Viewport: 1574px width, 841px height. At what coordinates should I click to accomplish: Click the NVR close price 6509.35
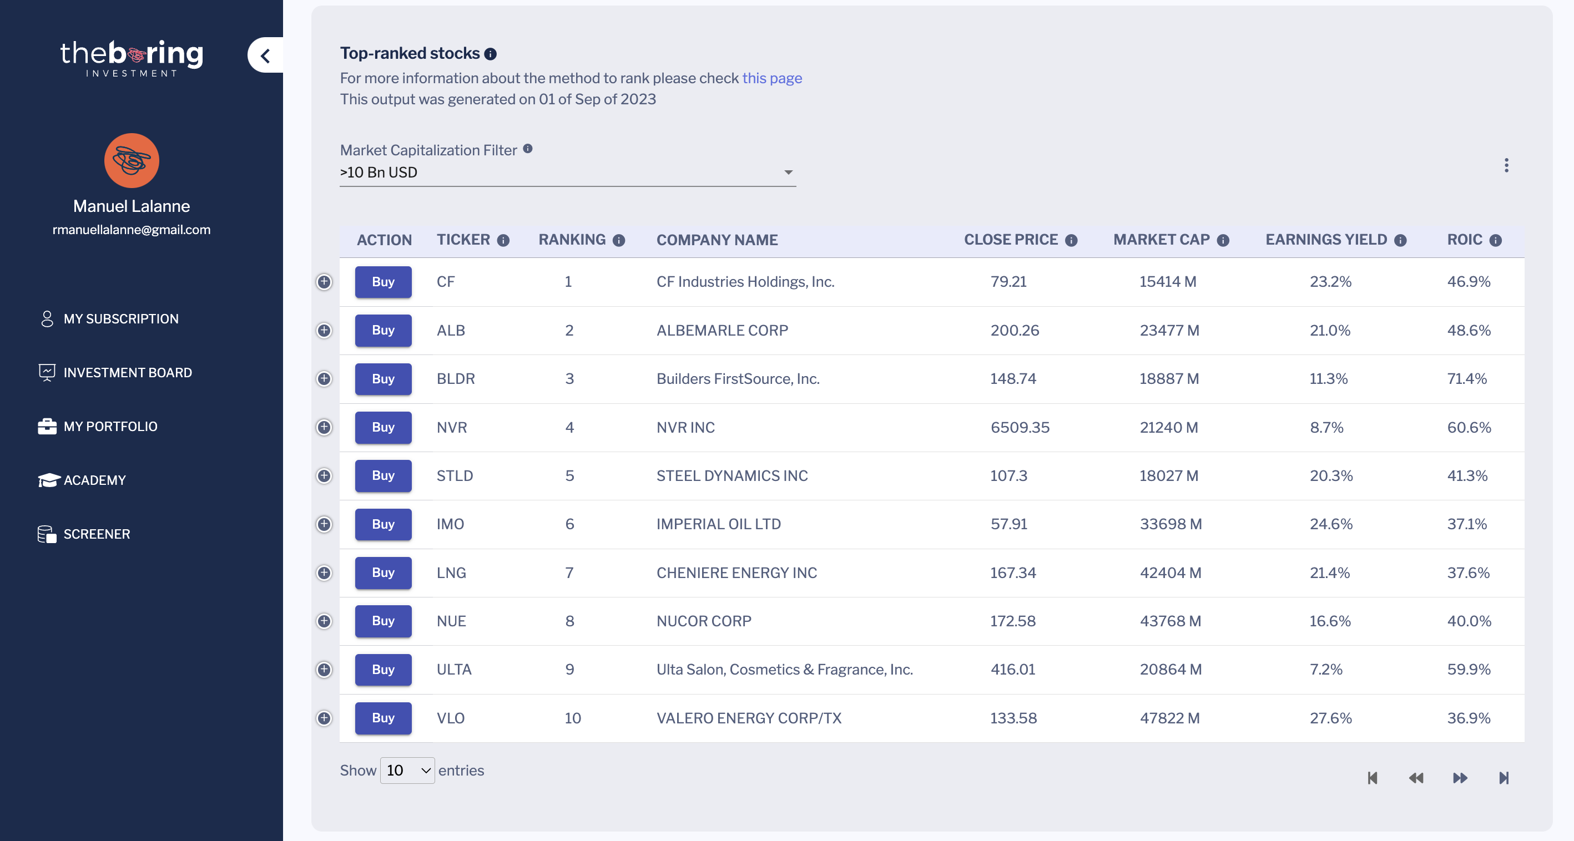point(1020,428)
